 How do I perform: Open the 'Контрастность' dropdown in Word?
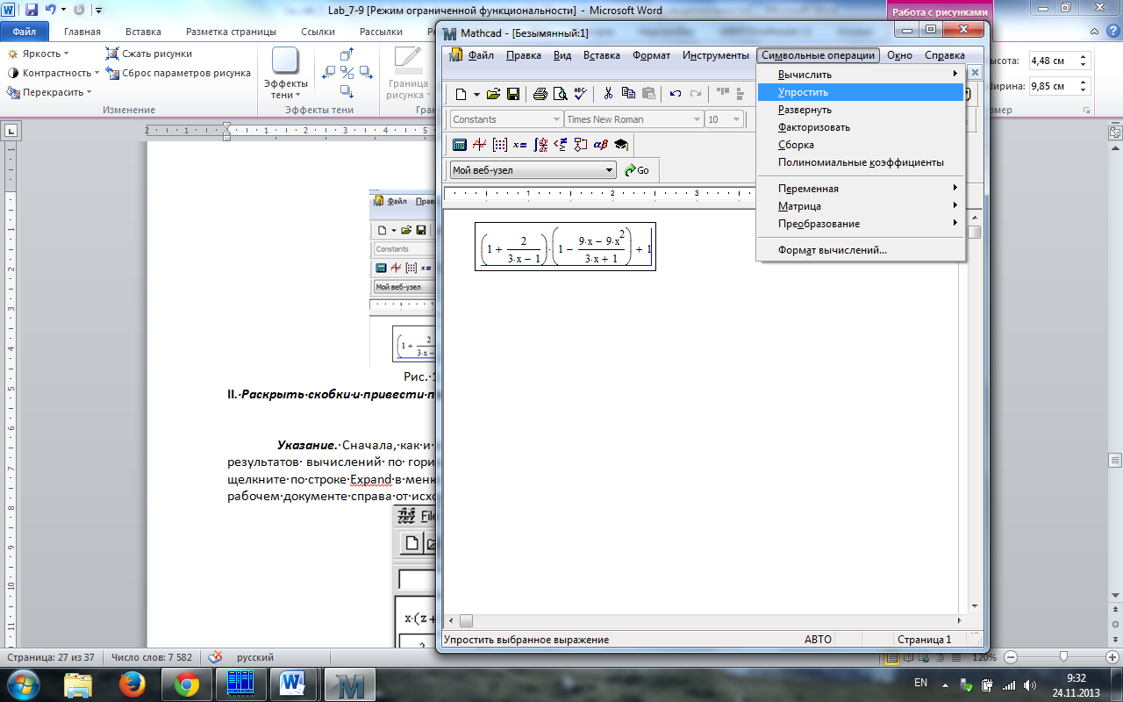point(53,73)
